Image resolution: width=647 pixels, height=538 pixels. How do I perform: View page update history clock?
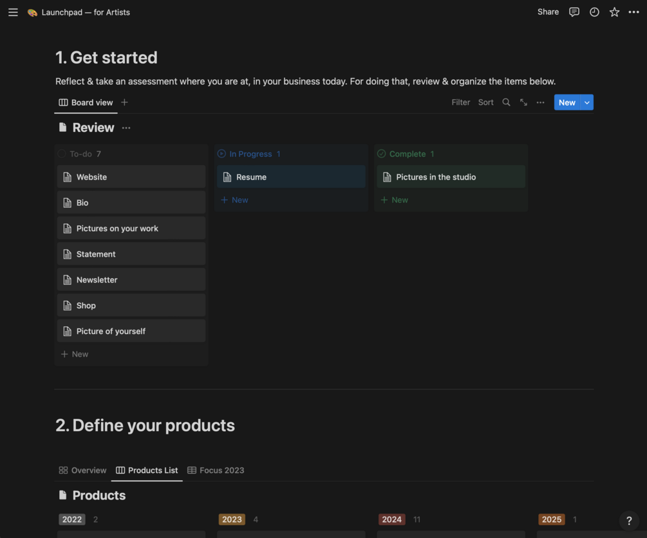(x=594, y=12)
